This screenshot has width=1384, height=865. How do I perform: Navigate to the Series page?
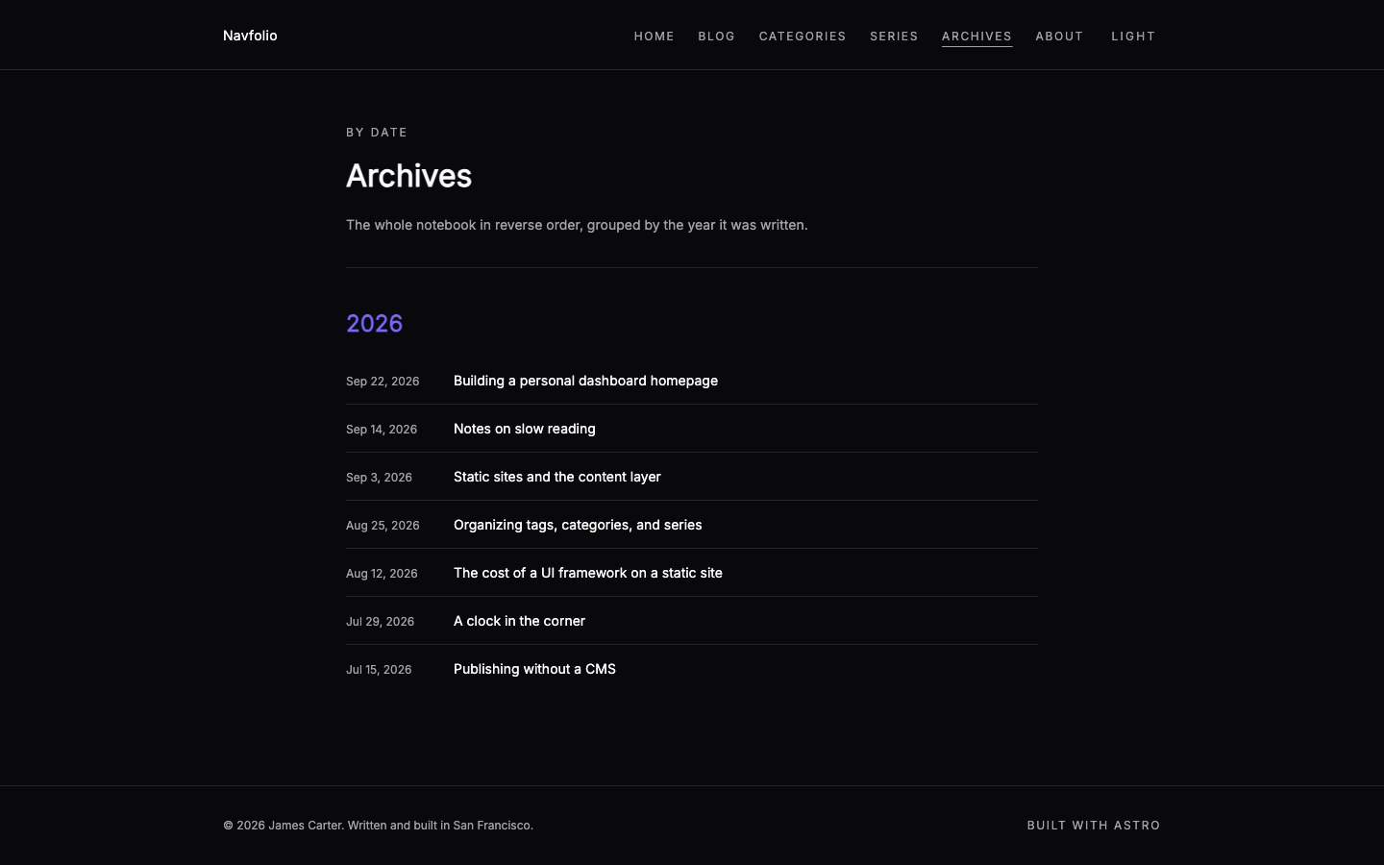pyautogui.click(x=894, y=37)
